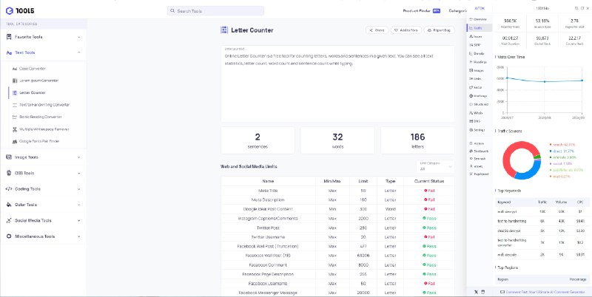The image size is (592, 297).
Task: Select the Traffic tab in extension panel
Action: [x=480, y=28]
